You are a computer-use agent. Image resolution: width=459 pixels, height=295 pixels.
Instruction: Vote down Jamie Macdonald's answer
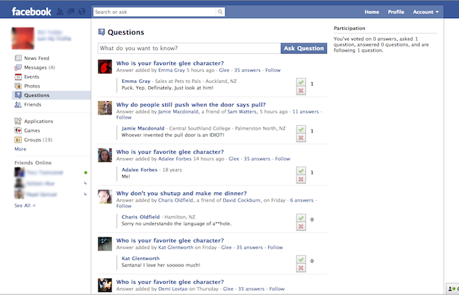(301, 138)
